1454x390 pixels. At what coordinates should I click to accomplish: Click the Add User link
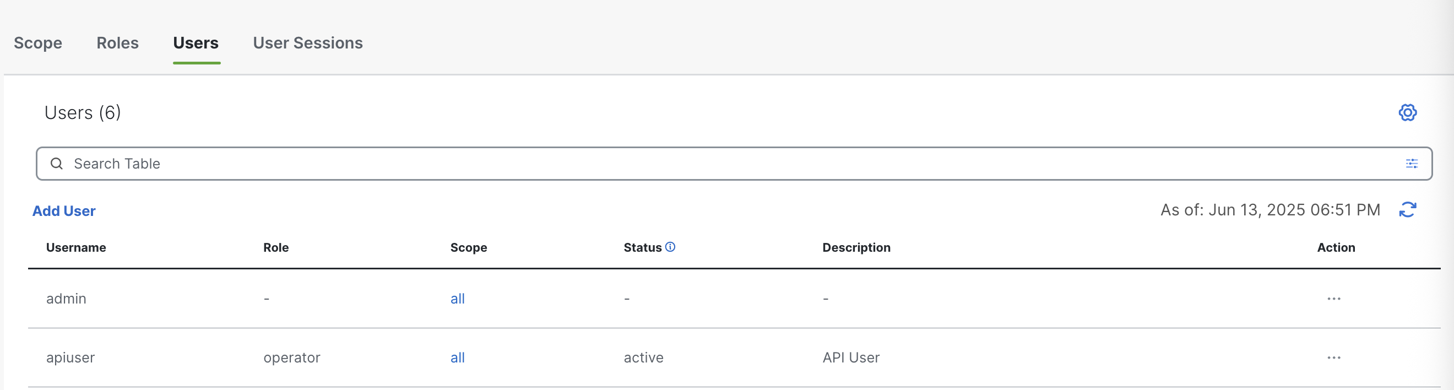(x=64, y=211)
